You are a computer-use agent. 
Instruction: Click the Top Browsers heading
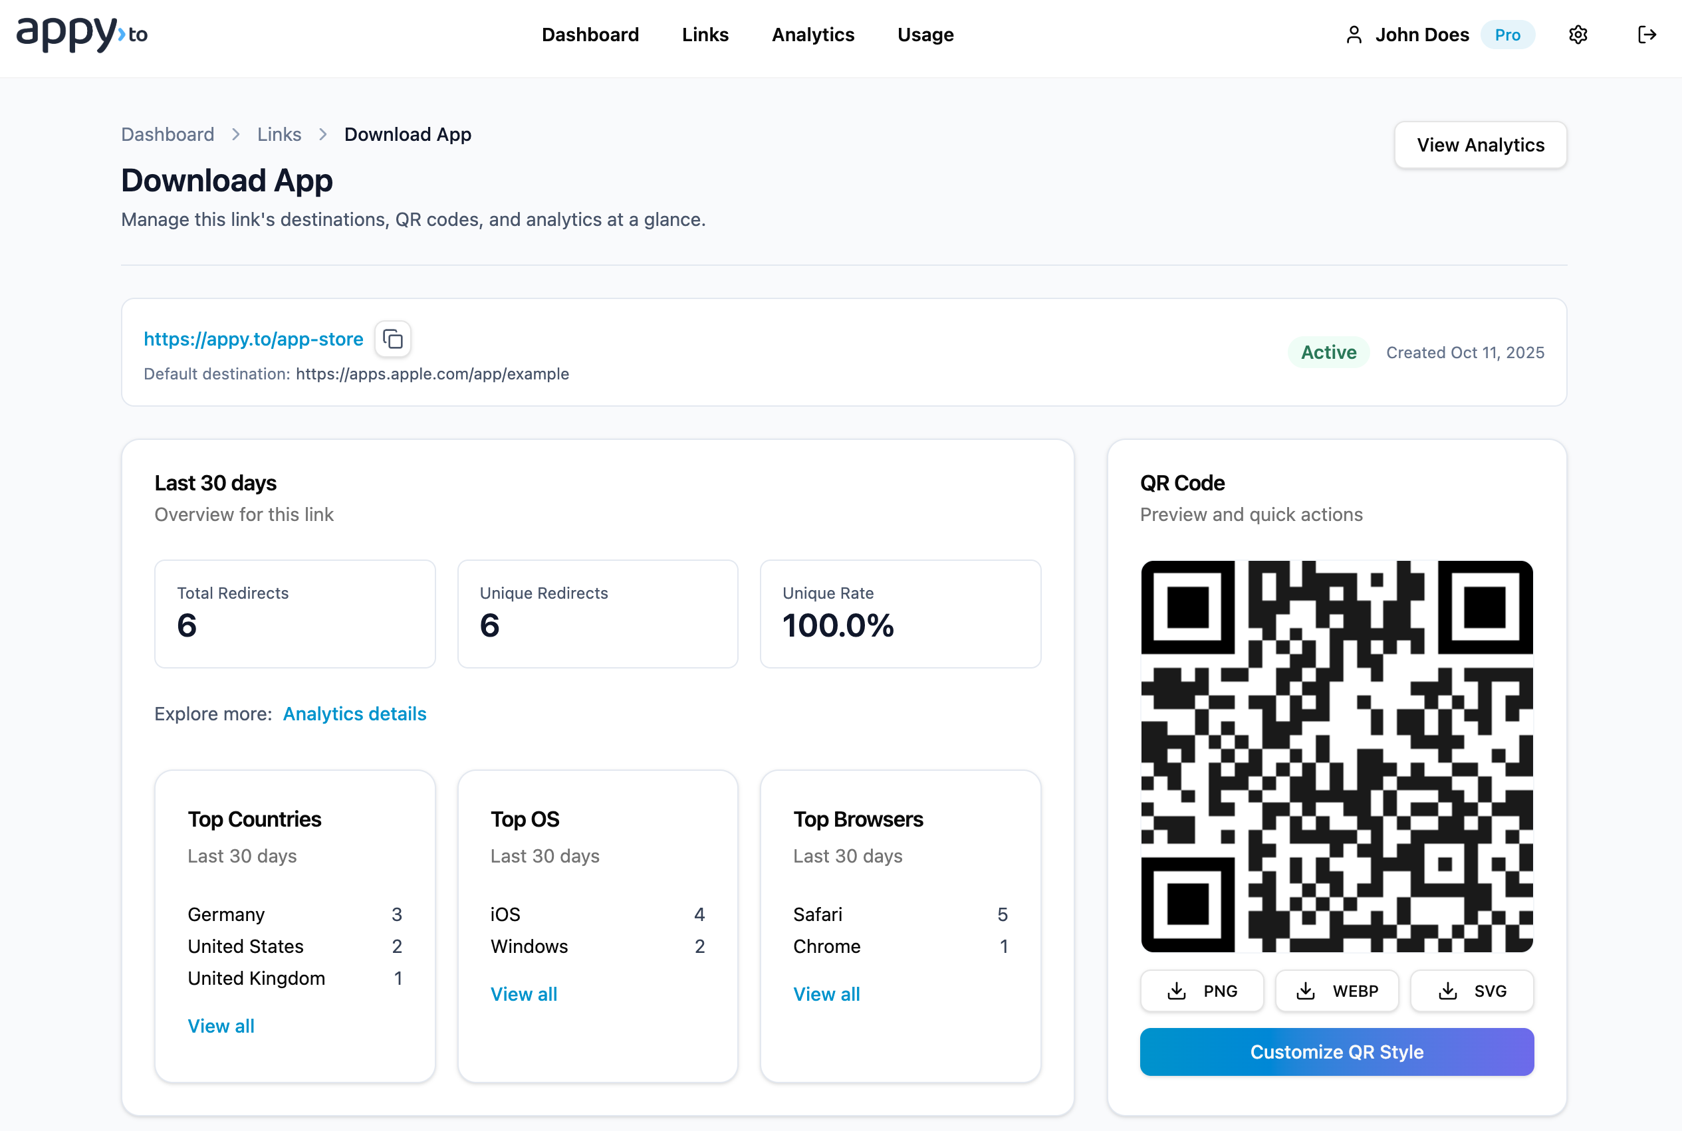pyautogui.click(x=858, y=819)
